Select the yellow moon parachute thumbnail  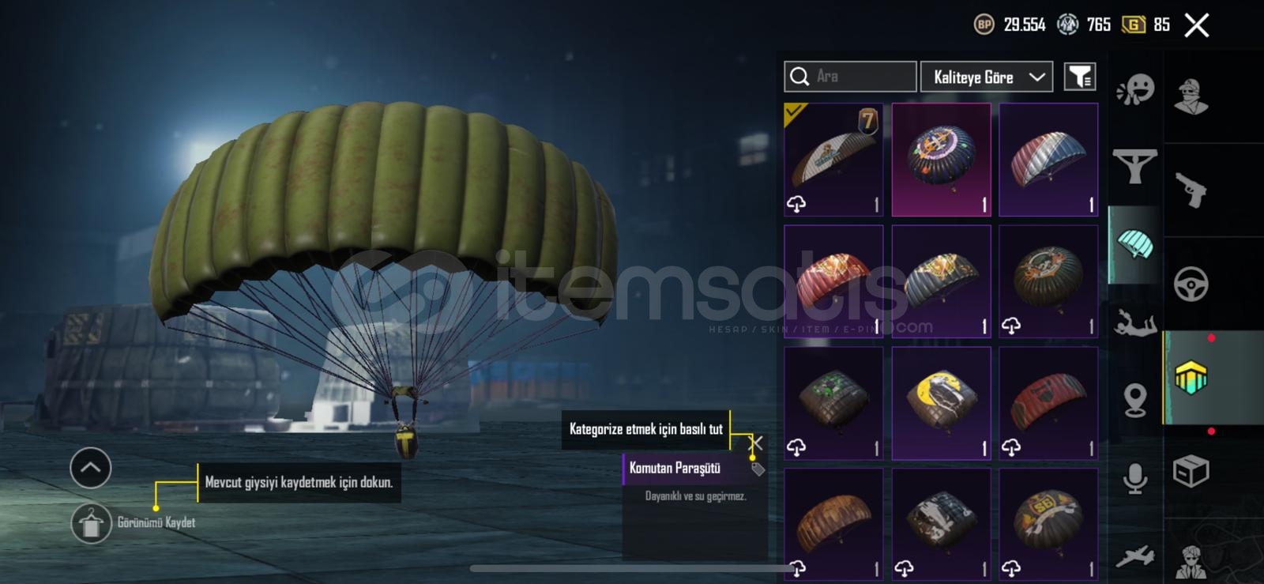[941, 403]
